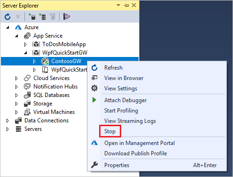Select the ContosoGW tree item label
This screenshot has height=177, width=233.
(x=66, y=61)
